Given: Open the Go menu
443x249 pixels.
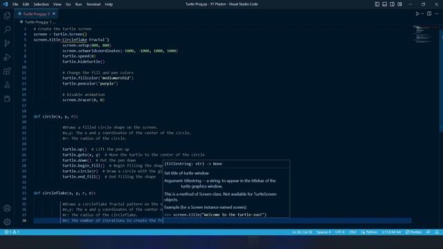Looking at the screenshot, I should (x=68, y=4).
